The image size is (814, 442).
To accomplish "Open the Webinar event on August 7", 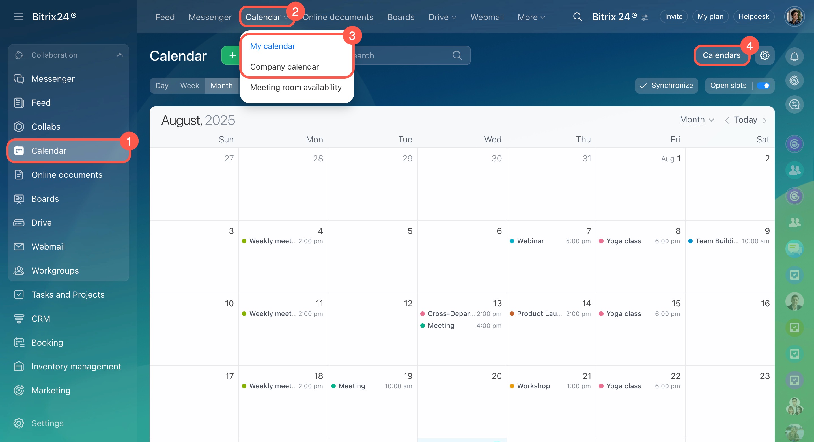I will (x=530, y=241).
